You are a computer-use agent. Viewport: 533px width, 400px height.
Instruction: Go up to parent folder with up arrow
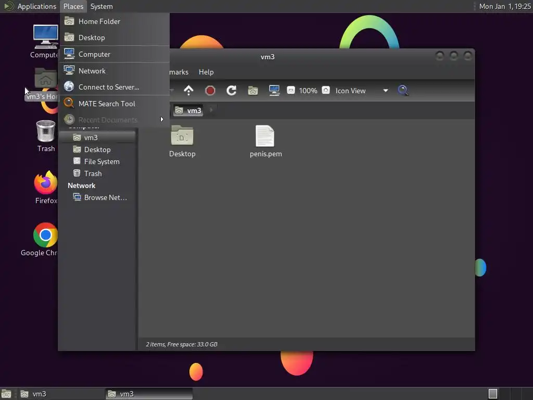188,91
